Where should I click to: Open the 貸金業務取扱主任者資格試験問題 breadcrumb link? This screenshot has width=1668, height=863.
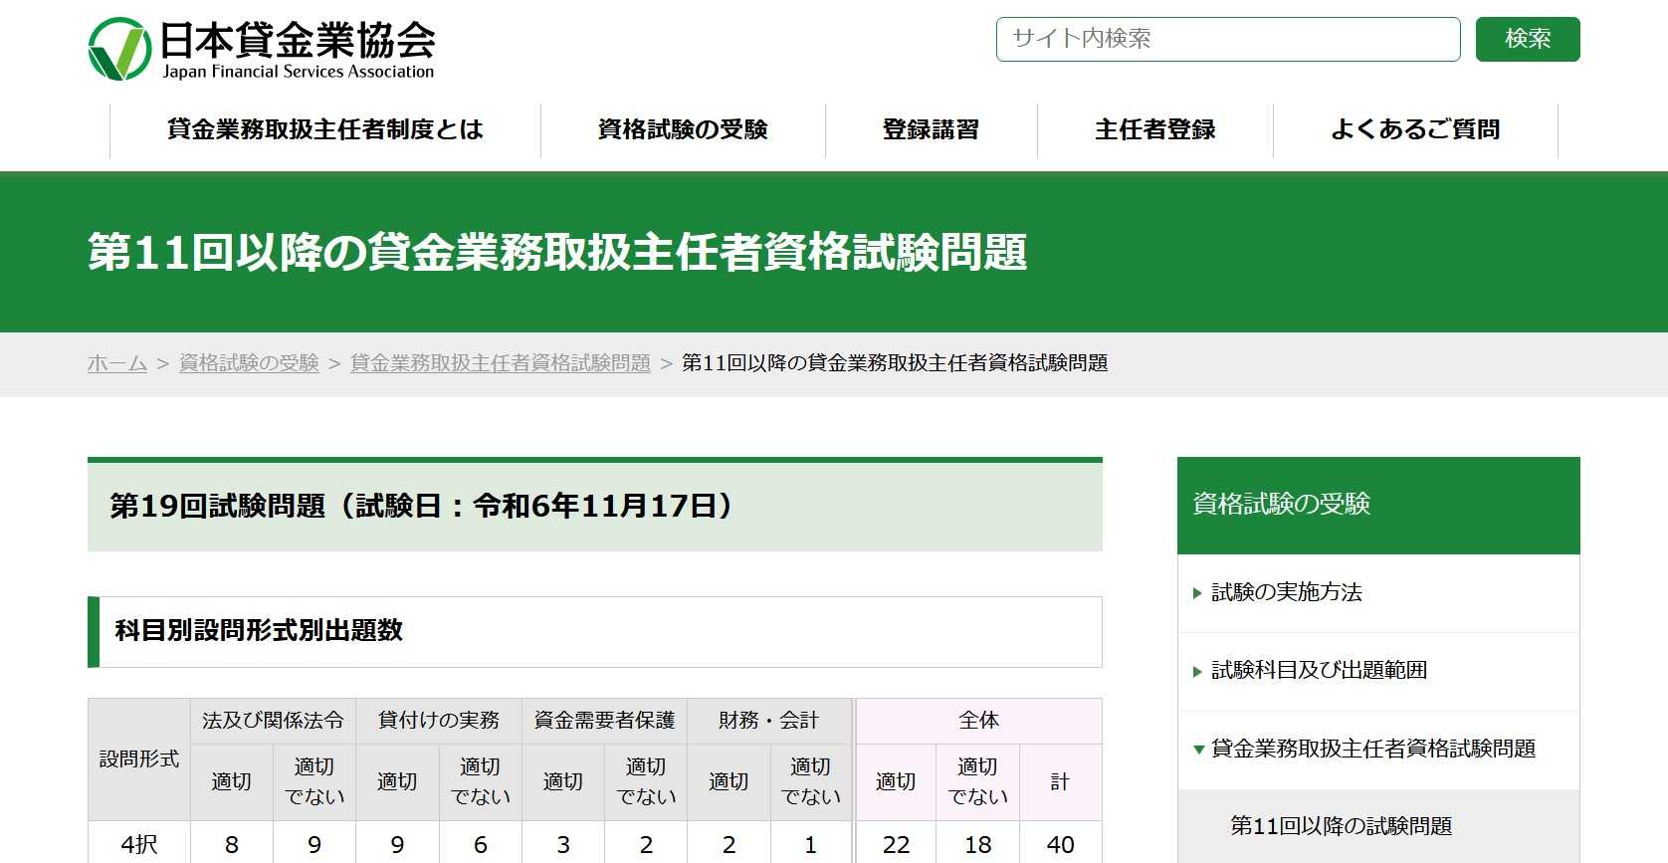501,363
